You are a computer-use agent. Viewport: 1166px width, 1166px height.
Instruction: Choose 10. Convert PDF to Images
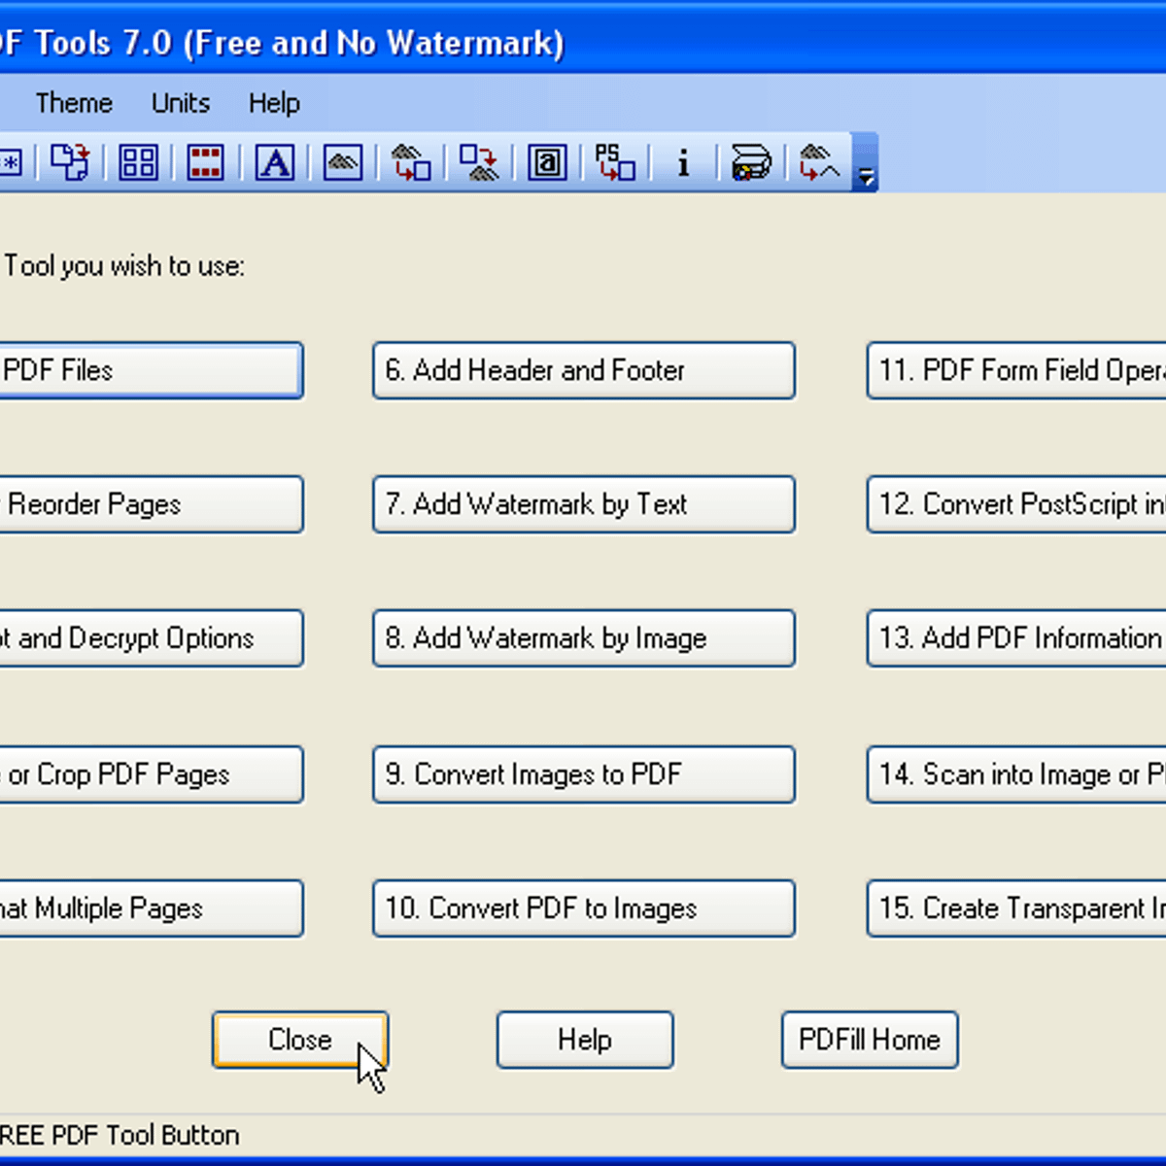point(584,909)
